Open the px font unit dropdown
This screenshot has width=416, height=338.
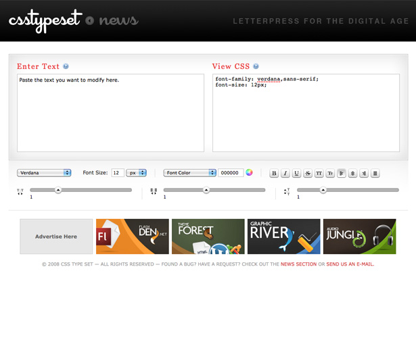(x=136, y=173)
